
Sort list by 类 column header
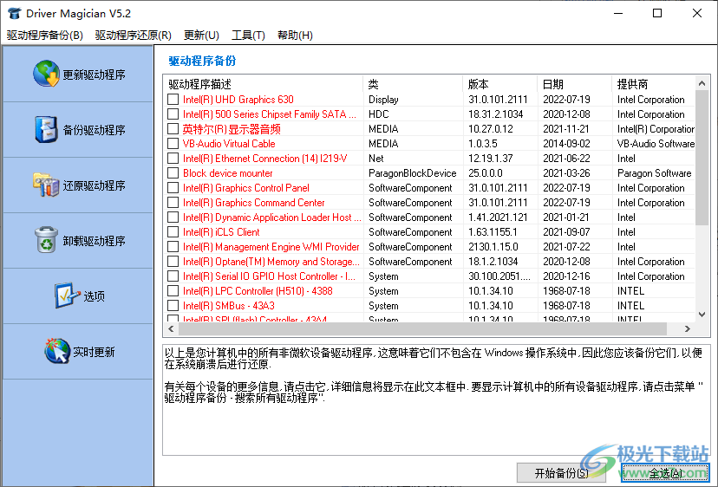413,84
